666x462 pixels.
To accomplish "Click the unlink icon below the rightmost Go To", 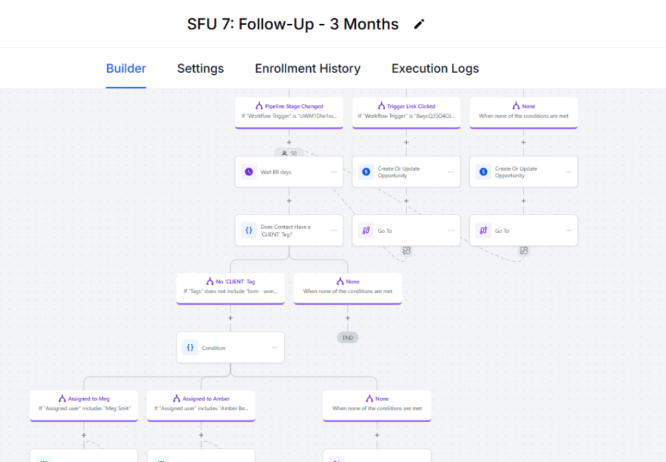I will click(524, 251).
